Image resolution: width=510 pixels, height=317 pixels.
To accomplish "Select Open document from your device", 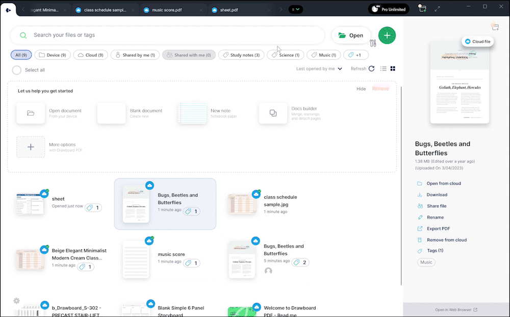I will (49, 113).
